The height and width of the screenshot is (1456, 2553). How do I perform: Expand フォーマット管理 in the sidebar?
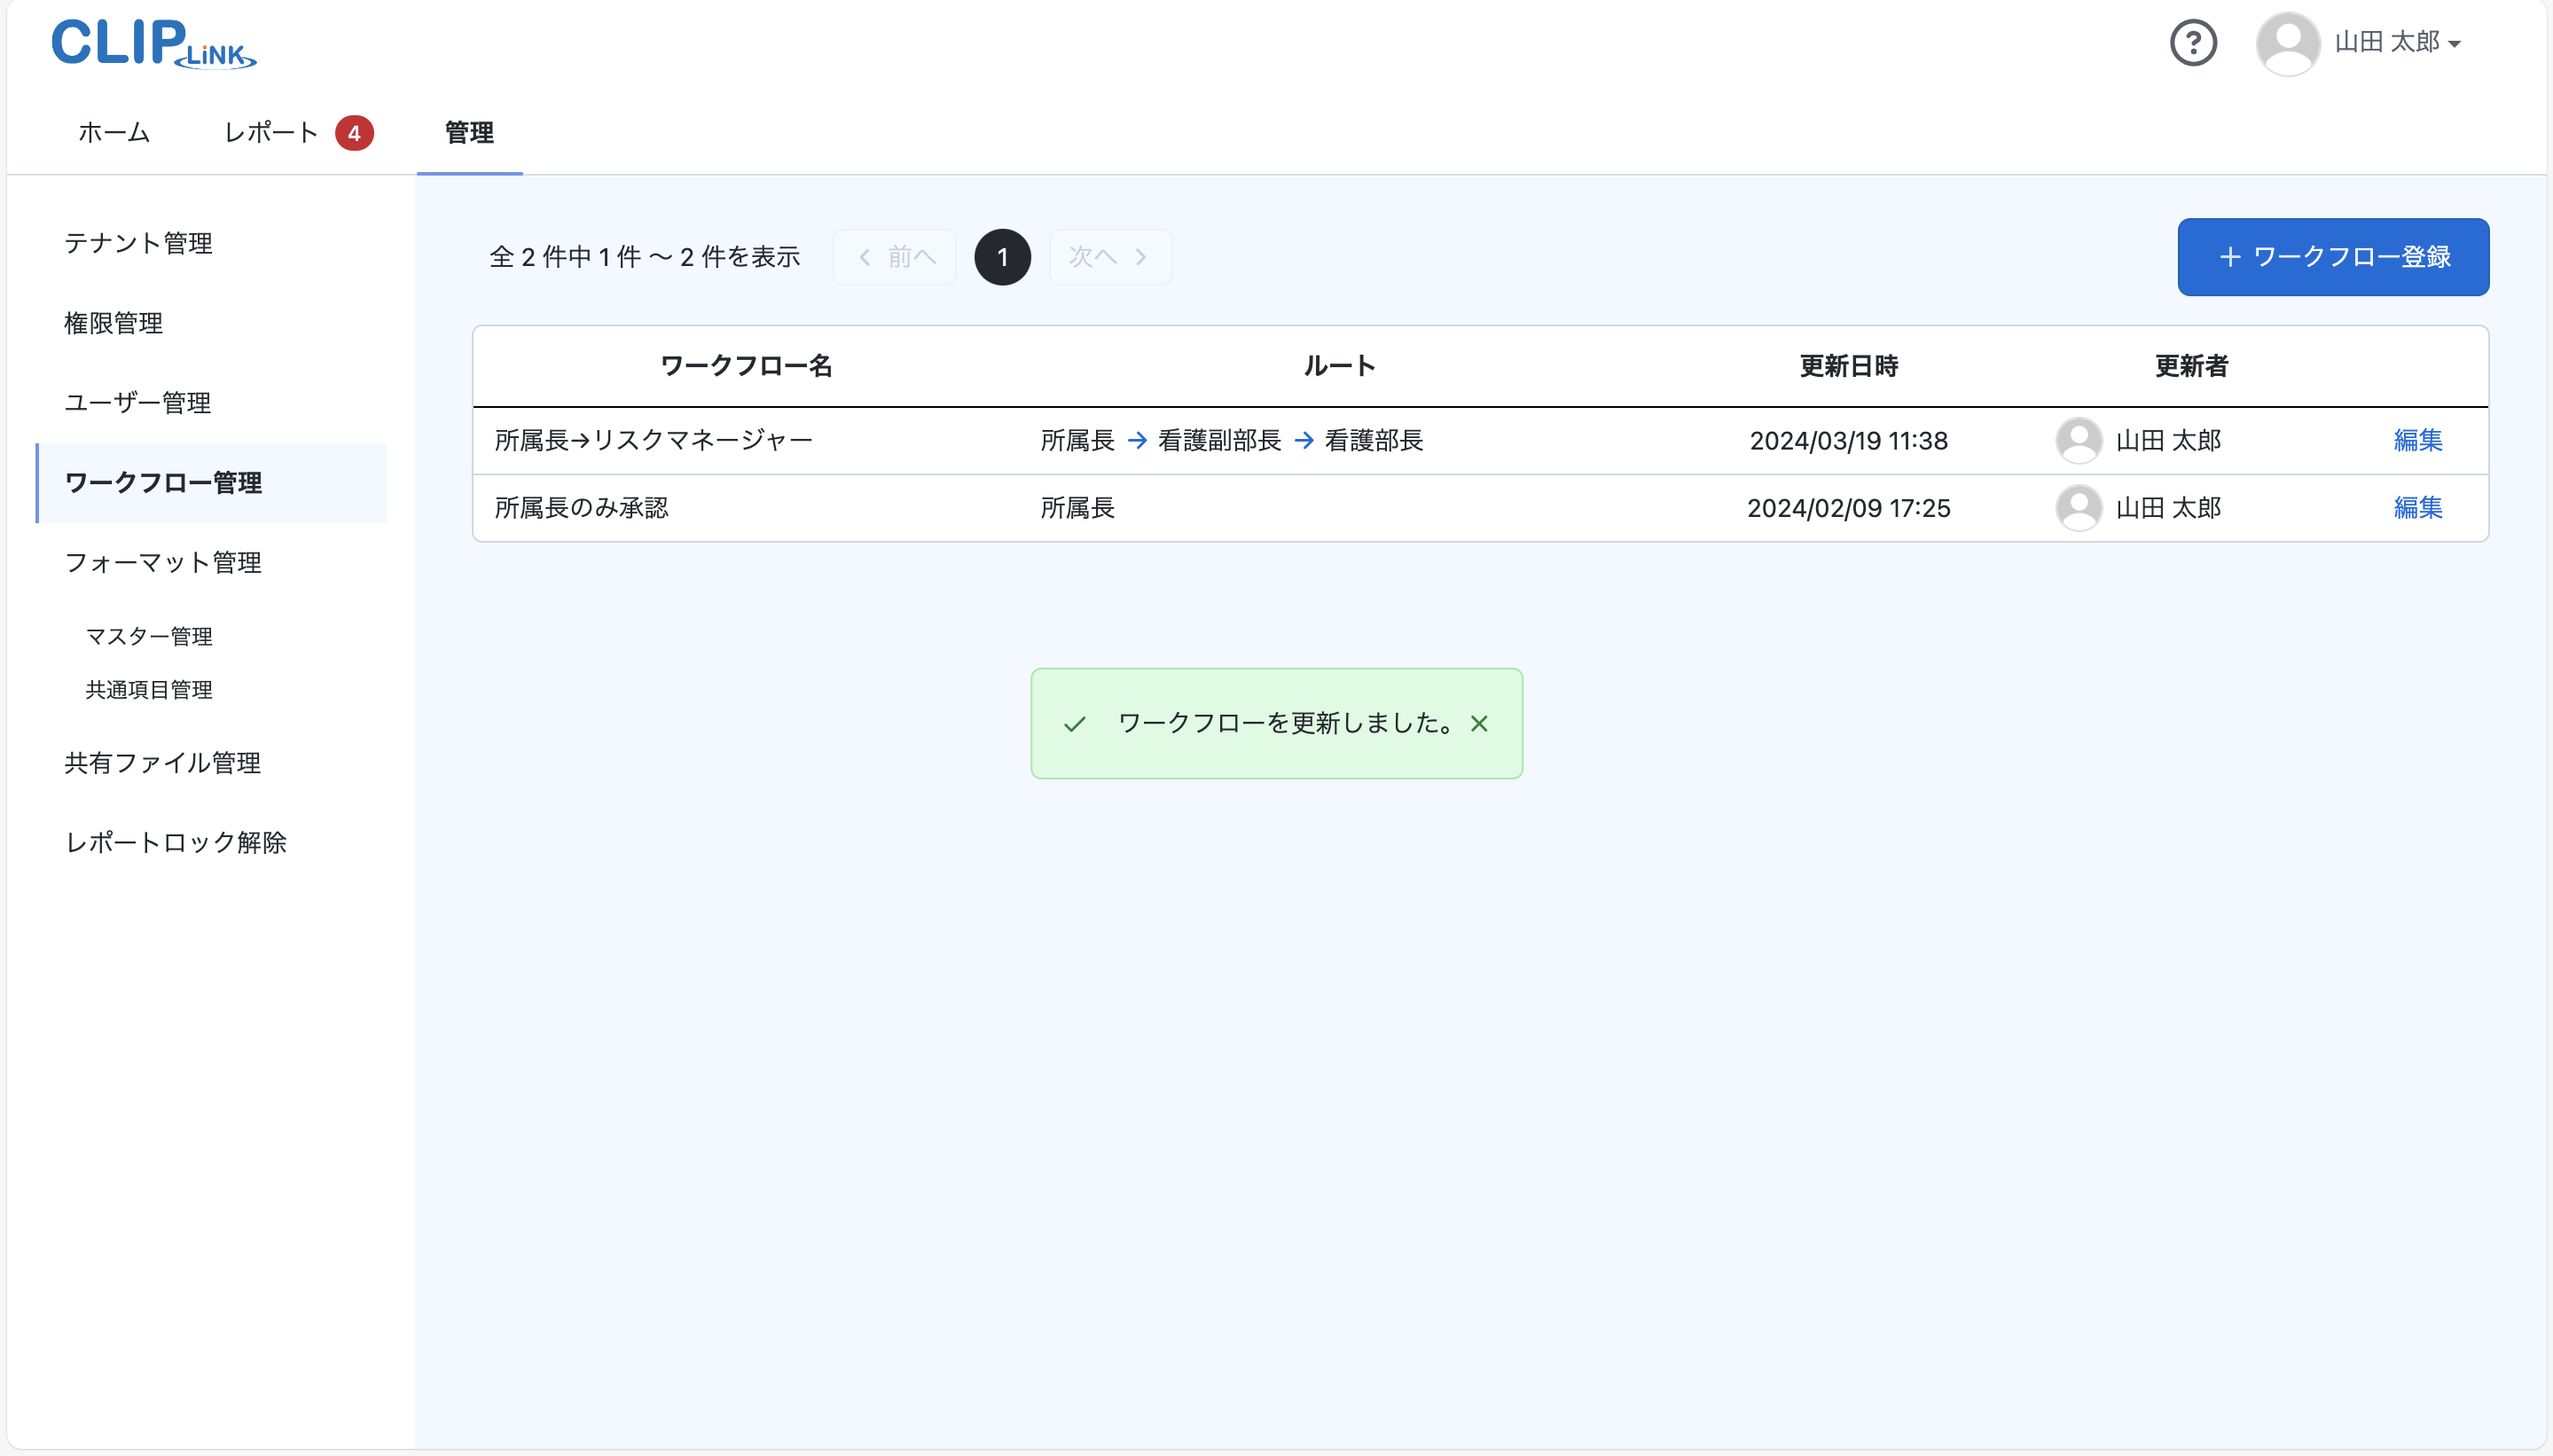163,562
